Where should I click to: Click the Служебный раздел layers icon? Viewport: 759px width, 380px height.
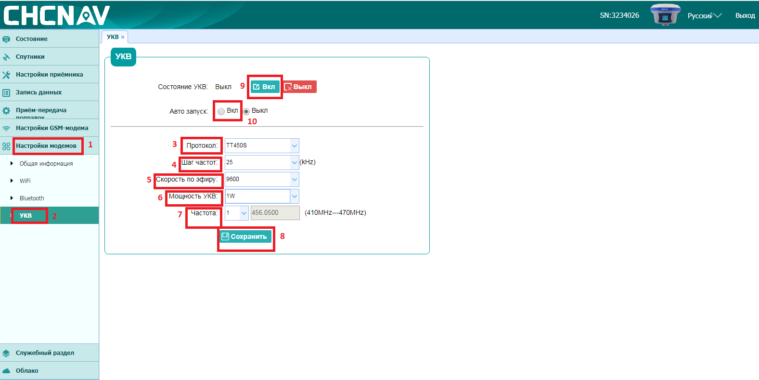pos(6,353)
